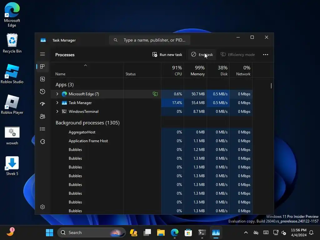320x240 pixels.
Task: Select the Application Frame Host process
Action: (88, 141)
